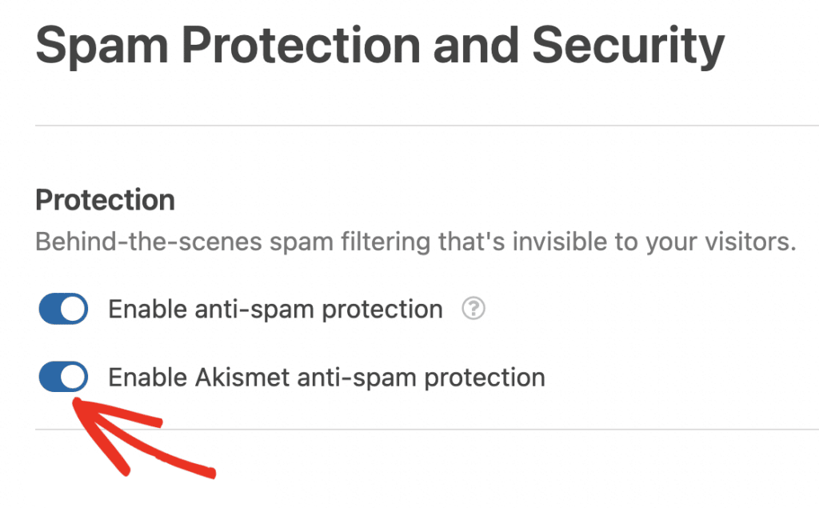Toggle the Enable anti-spam protection switch
Screen dimensions: 819x508
coord(63,309)
